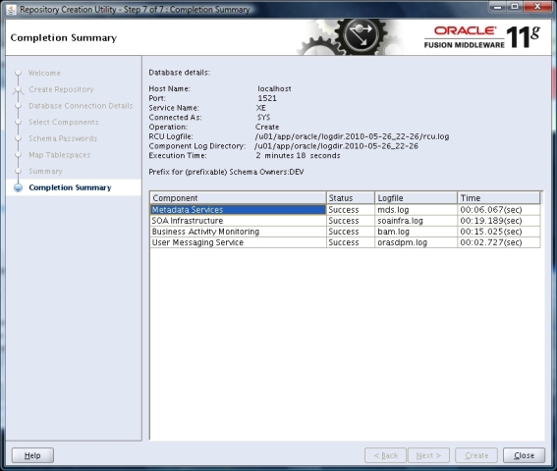Viewport: 557px width, 471px height.
Task: Click the Logfile column header
Action: 416,197
